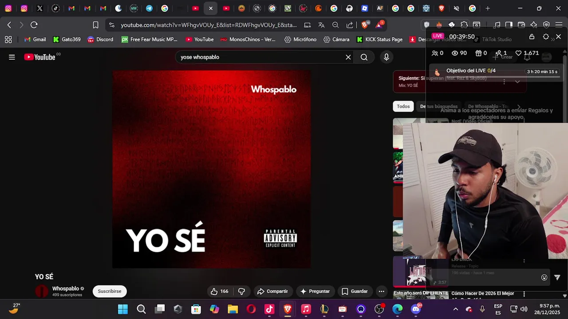
Task: Open site settings icon in address bar
Action: (x=111, y=25)
